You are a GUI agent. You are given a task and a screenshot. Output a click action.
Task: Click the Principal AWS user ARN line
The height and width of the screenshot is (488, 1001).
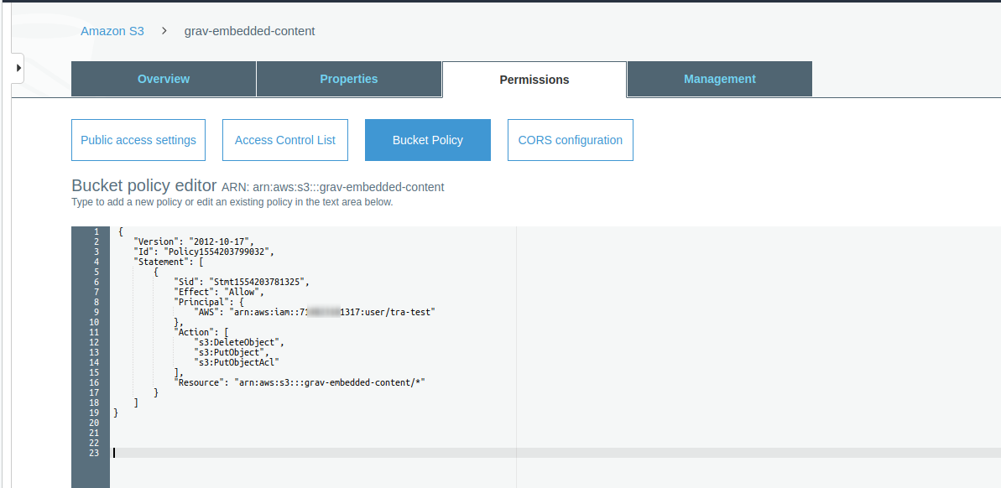pyautogui.click(x=315, y=312)
